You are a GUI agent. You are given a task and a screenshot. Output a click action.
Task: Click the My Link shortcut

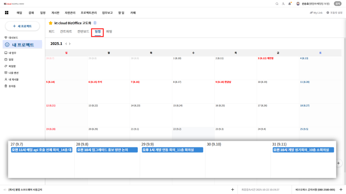(316, 13)
